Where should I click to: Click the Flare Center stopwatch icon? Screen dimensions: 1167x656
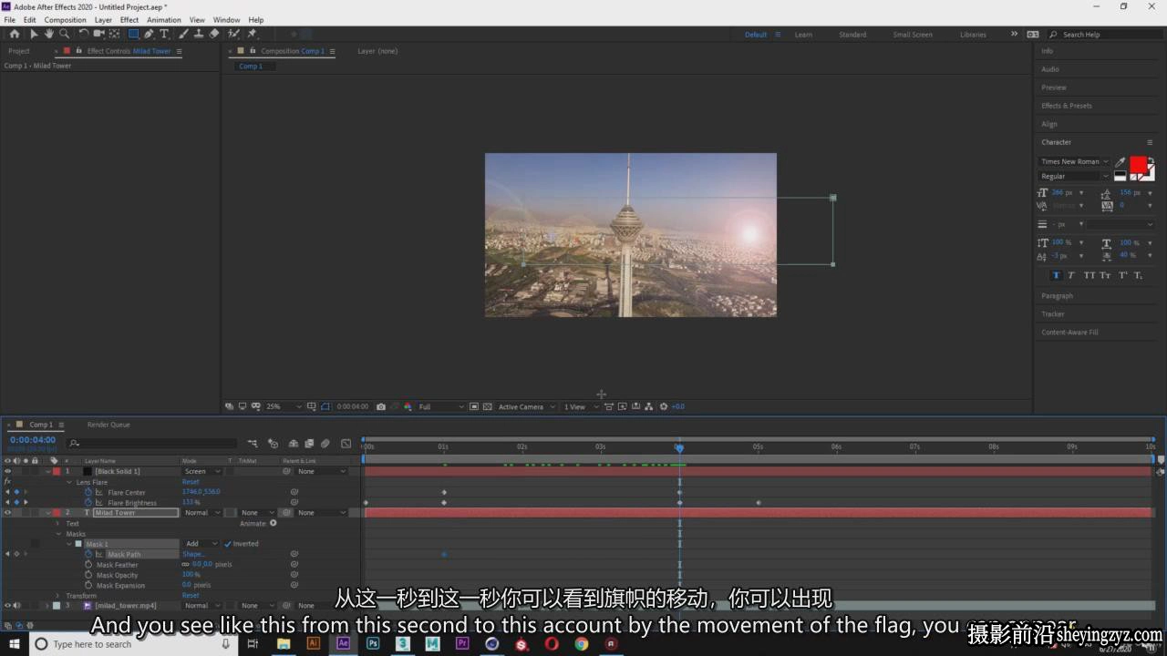click(x=88, y=492)
